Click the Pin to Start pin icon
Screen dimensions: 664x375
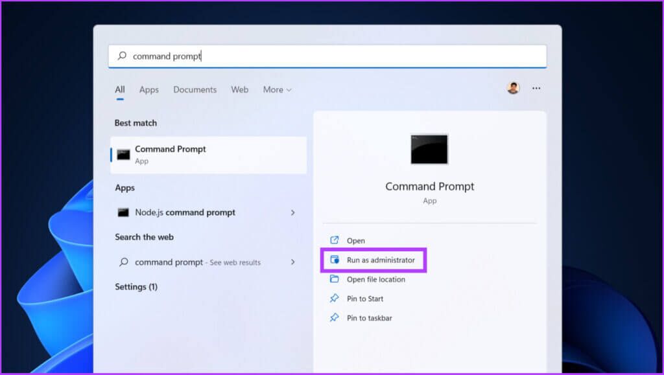[334, 299]
